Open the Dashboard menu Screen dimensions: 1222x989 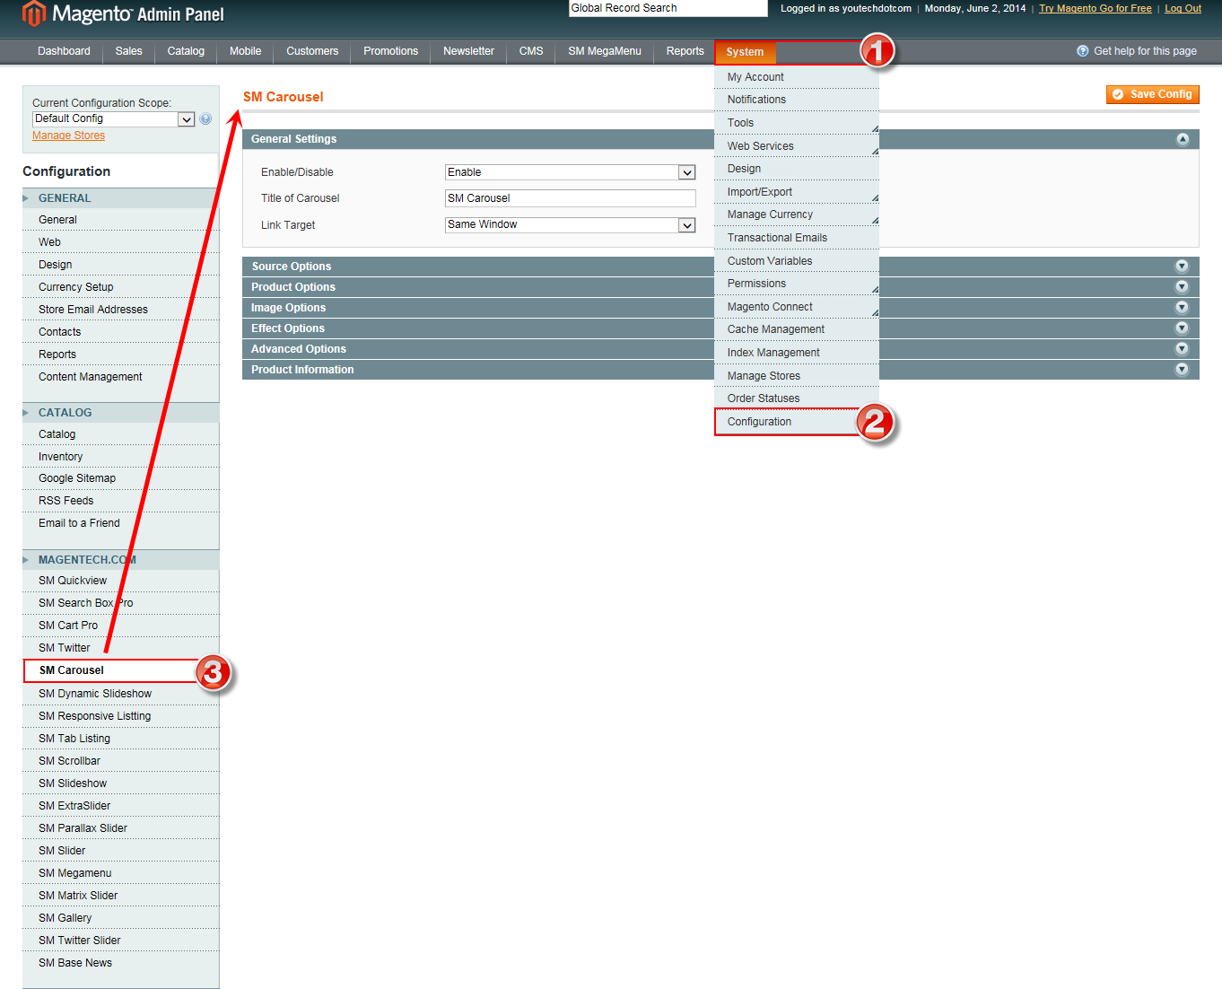coord(64,51)
